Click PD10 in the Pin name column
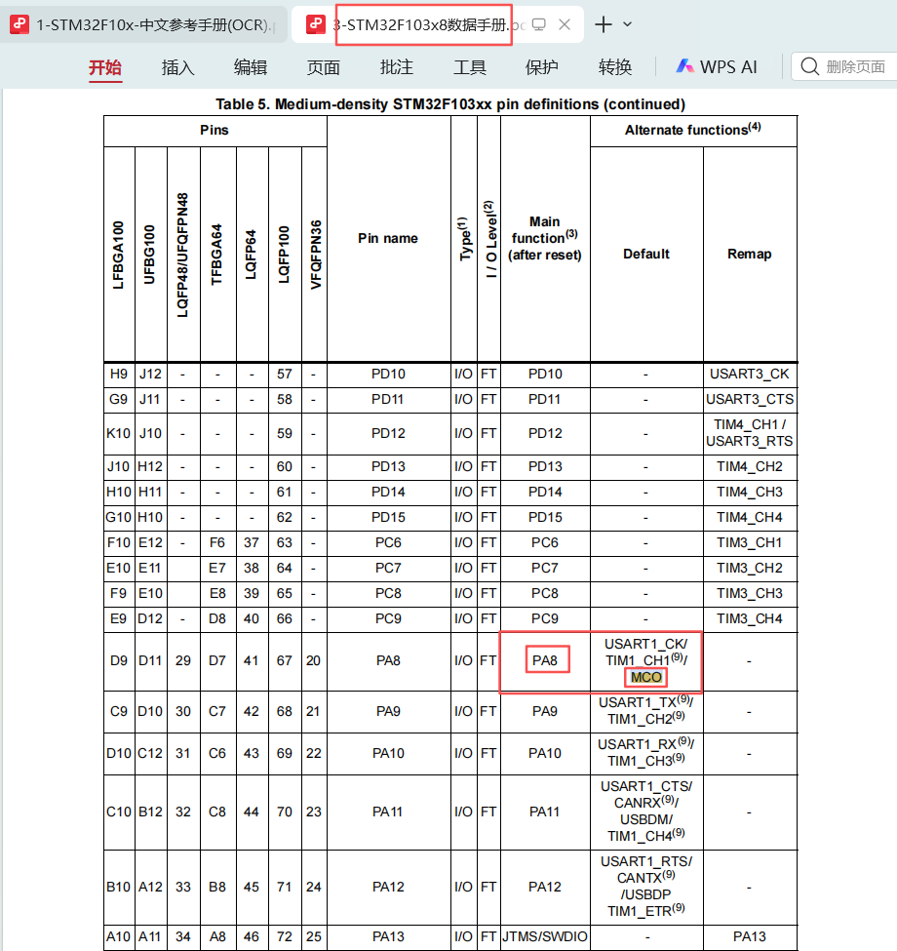 pos(388,375)
